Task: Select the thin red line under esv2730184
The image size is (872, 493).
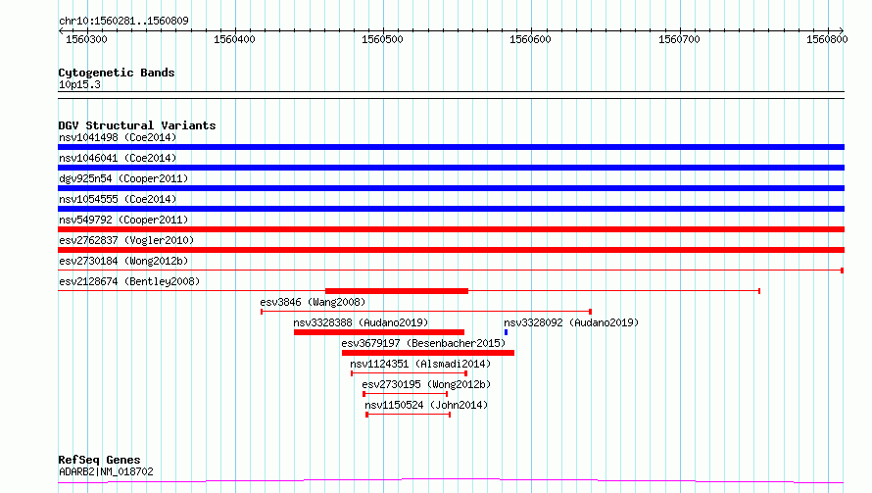Action: (x=451, y=271)
